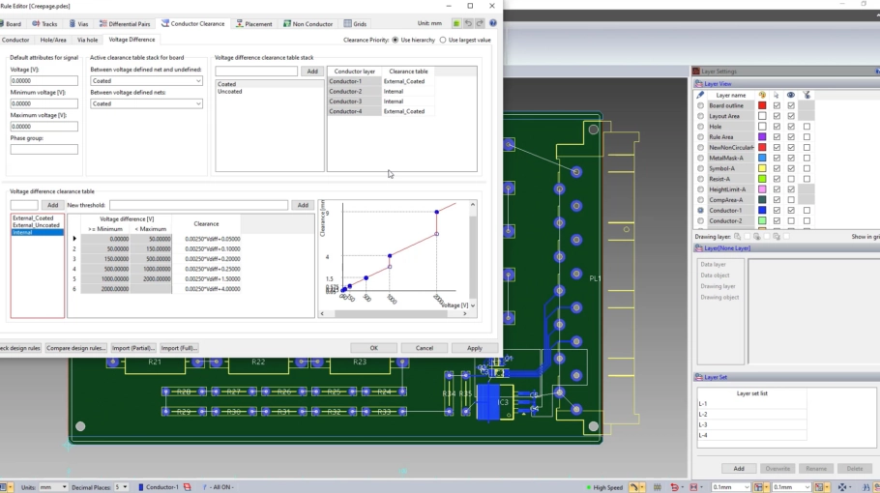Click the purple Rule Area color swatch
The image size is (880, 493).
[762, 137]
